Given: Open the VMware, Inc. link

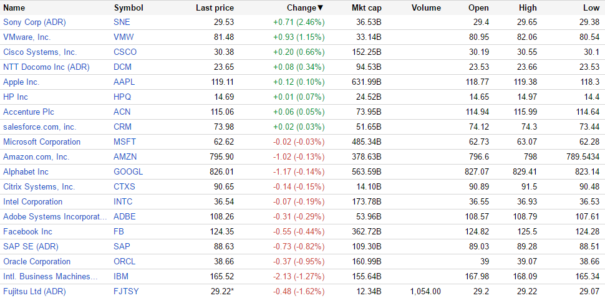Looking at the screenshot, I should (27, 37).
